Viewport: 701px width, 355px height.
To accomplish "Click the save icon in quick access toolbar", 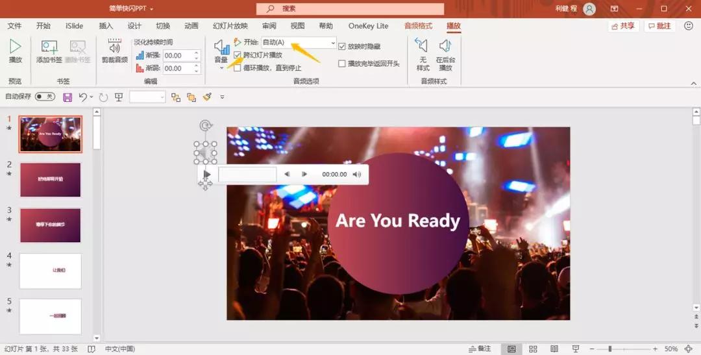I will click(x=68, y=97).
